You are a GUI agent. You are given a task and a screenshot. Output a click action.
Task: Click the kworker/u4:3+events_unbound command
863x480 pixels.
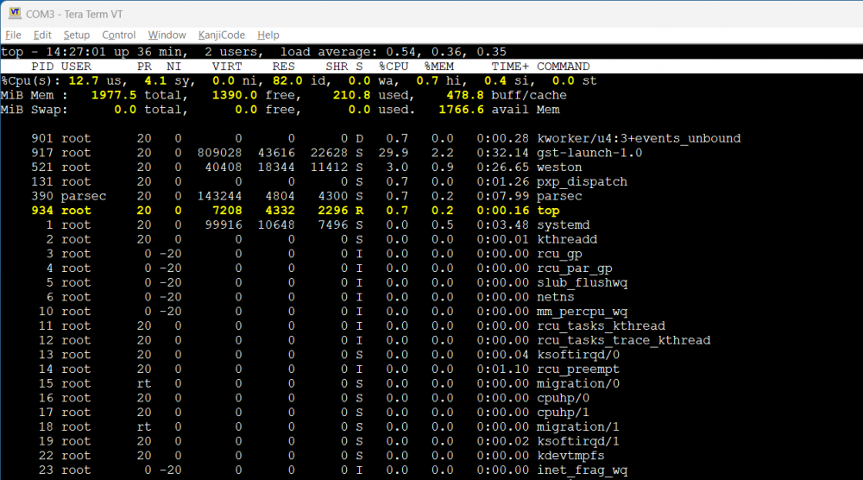[639, 138]
